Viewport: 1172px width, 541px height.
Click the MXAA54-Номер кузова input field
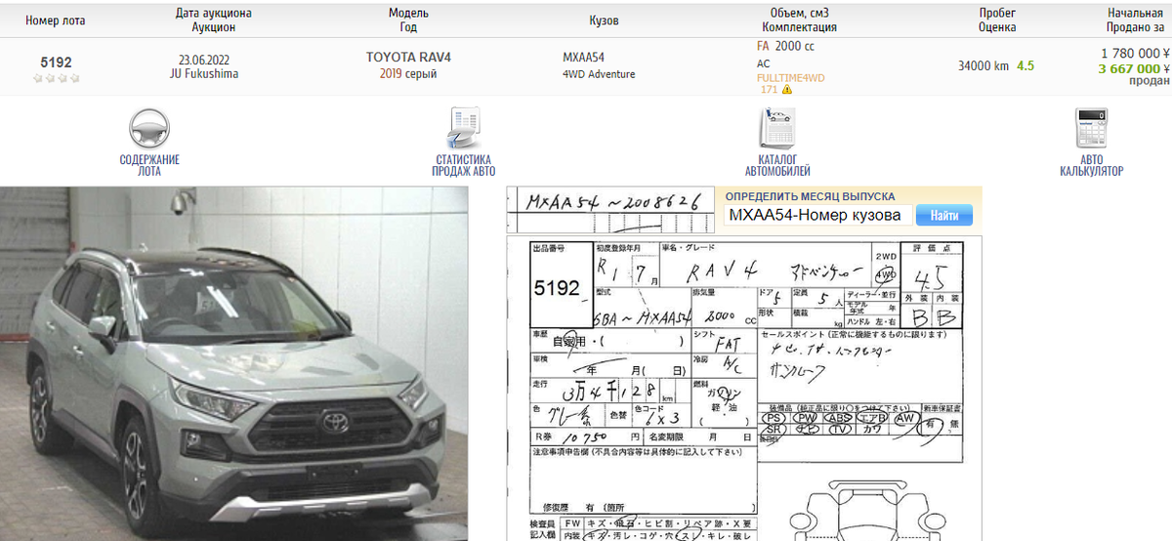coord(817,215)
